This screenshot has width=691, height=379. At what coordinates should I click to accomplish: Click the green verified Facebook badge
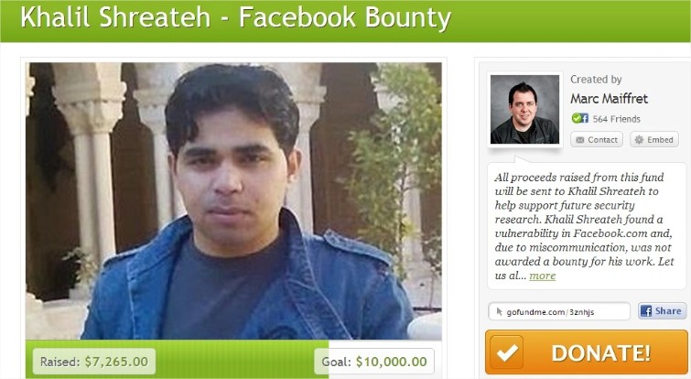pos(580,118)
